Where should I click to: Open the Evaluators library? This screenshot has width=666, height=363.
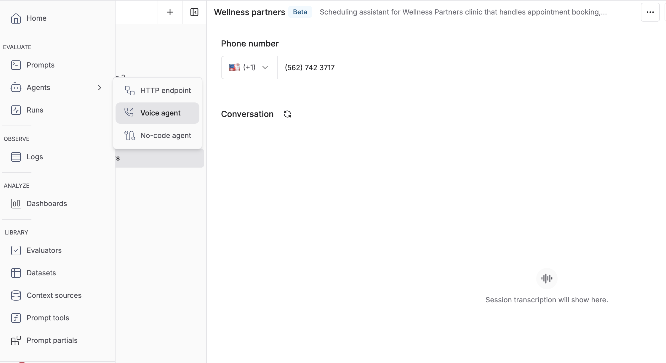coord(44,250)
